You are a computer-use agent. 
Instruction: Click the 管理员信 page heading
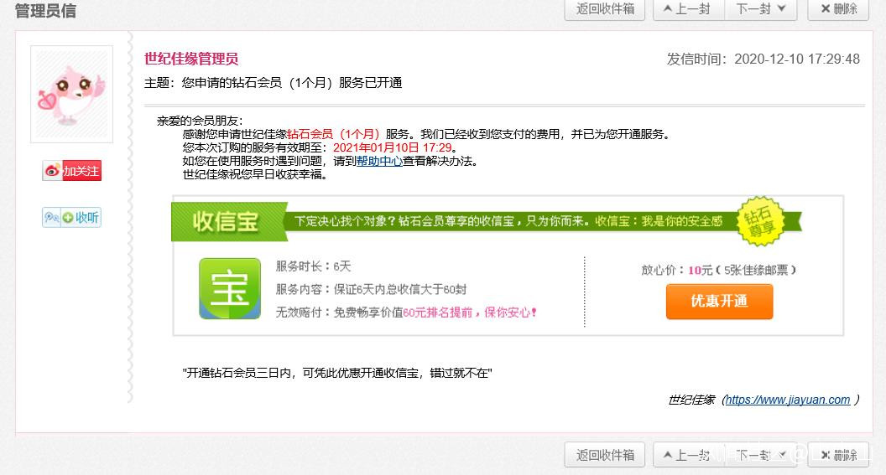[45, 11]
